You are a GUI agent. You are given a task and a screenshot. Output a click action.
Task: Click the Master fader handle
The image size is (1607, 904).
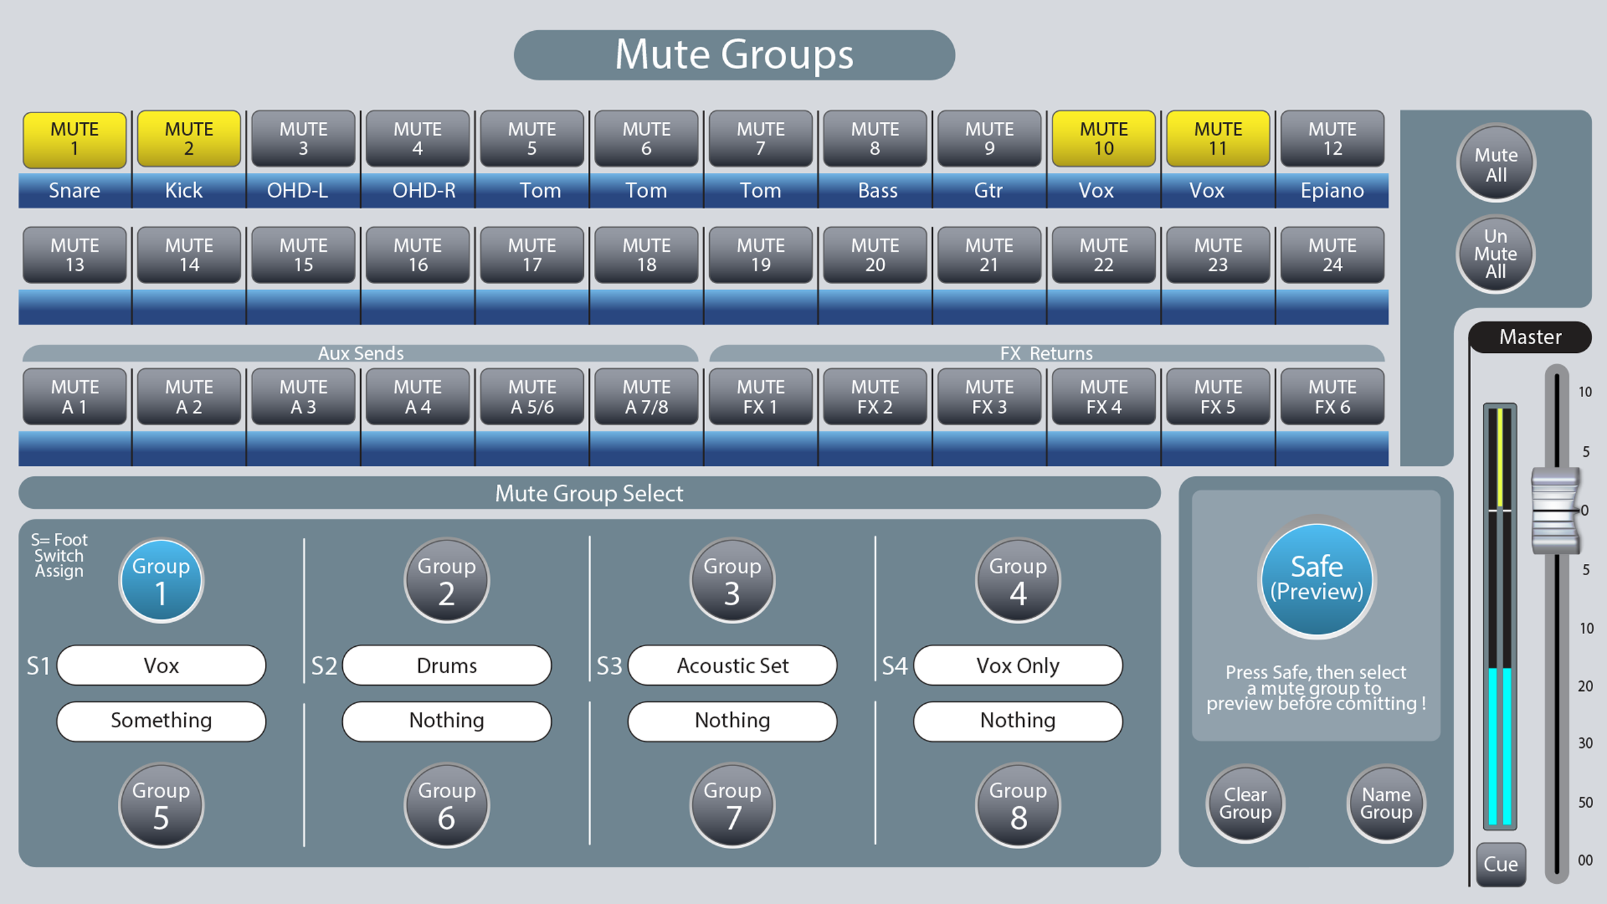click(1556, 511)
